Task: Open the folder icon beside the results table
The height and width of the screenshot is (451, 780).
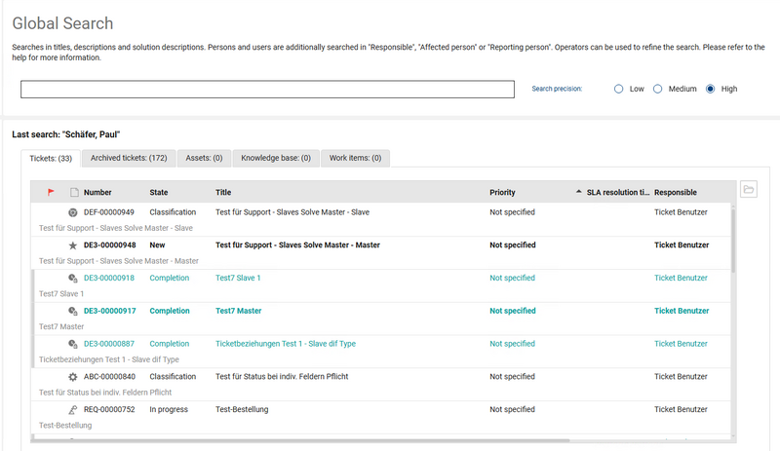Action: point(748,189)
